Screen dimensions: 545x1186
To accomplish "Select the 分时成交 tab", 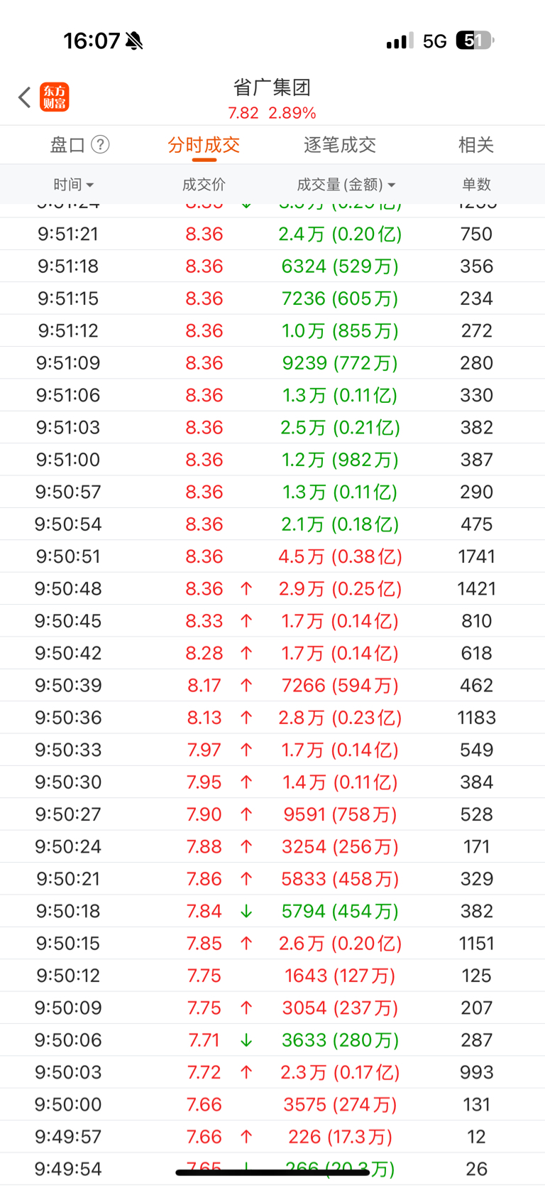I will 204,145.
